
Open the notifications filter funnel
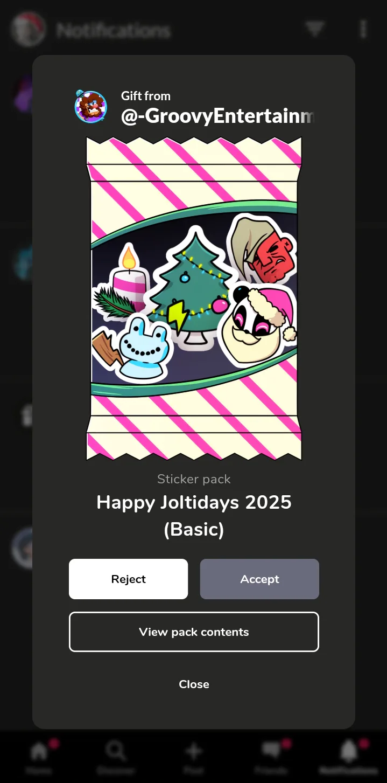[x=315, y=29]
